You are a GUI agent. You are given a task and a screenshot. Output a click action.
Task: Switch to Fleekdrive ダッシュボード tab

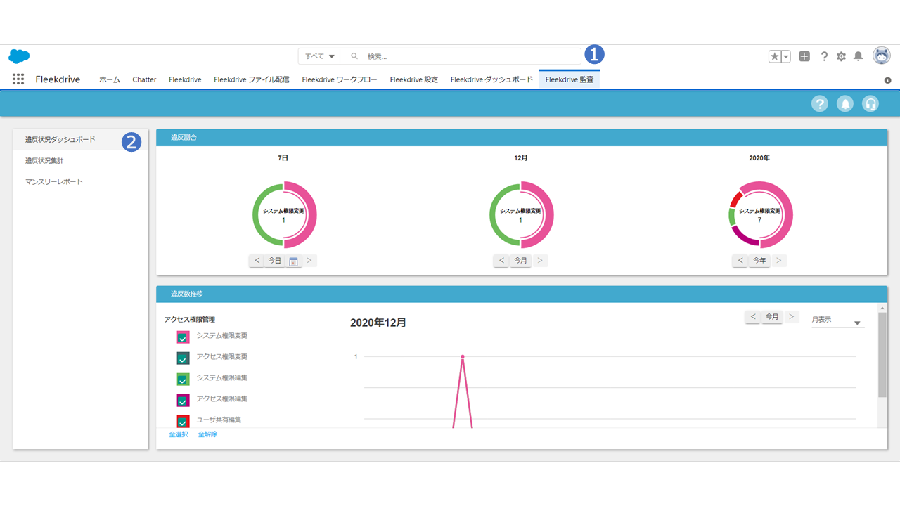point(491,79)
